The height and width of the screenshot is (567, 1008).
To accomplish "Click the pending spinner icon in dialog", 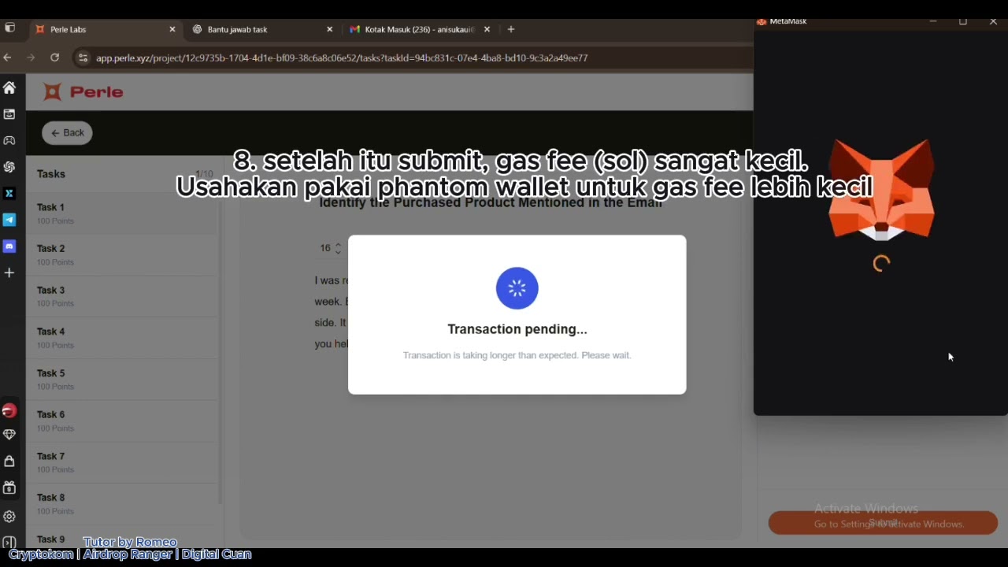I will click(x=517, y=288).
